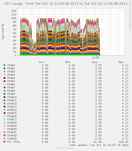Click the Munin unknown footer text
This screenshot has height=151, width=132.
(x=66, y=148)
